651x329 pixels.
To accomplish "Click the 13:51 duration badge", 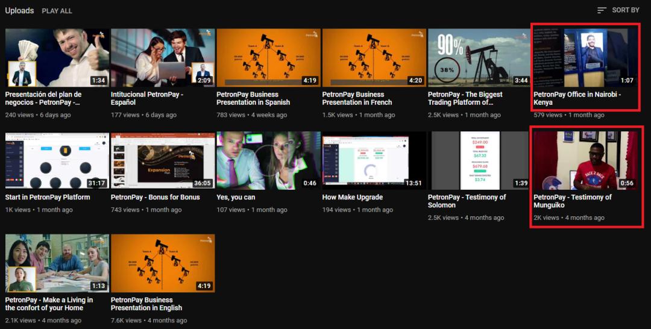I will 414,183.
